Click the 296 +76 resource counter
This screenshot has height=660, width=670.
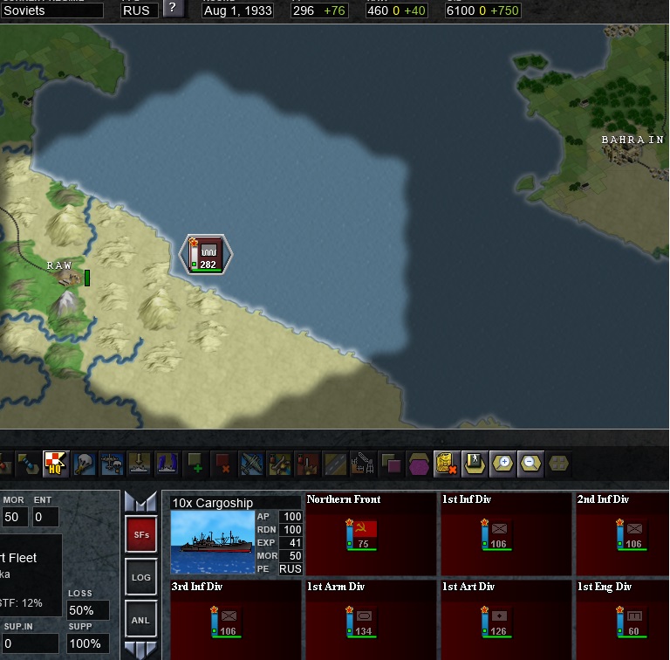coord(319,10)
